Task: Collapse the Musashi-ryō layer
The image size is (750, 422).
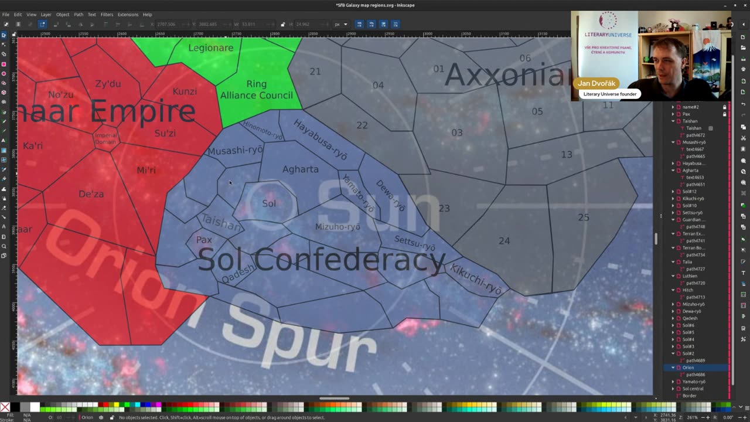Action: coord(673,142)
